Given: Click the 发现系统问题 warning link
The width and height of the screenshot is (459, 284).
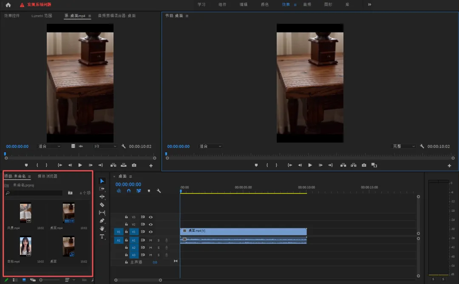Looking at the screenshot, I should tap(39, 5).
